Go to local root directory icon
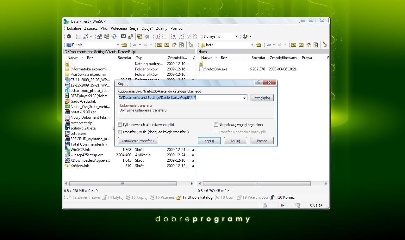The width and height of the screenshot is (405, 240). click(167, 45)
